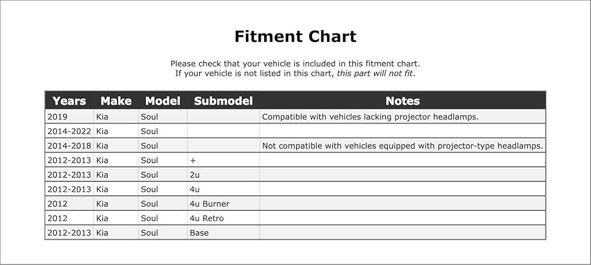Screen dimensions: 591x265
Task: Select the 2019 year cell
Action: [58, 117]
